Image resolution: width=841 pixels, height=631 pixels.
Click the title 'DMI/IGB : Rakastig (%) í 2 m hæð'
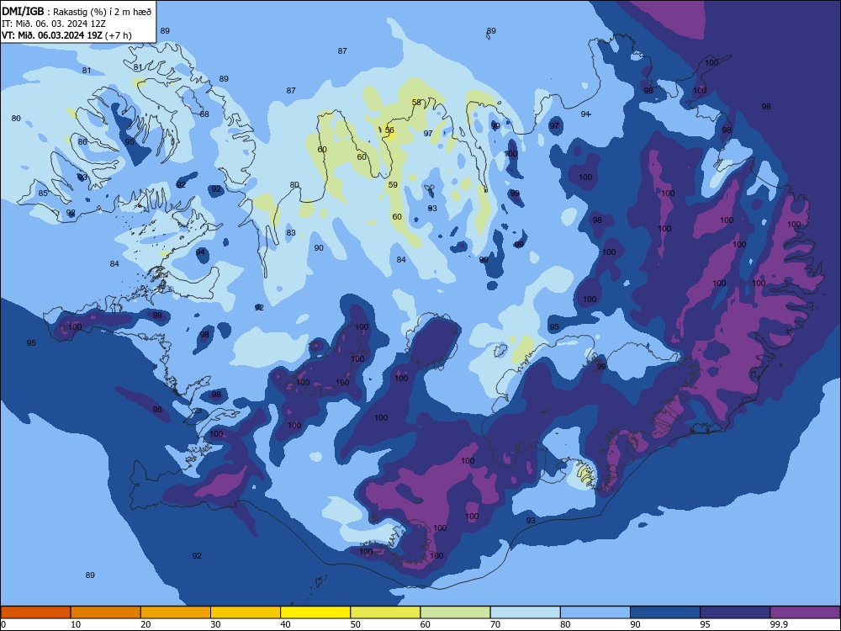pyautogui.click(x=77, y=11)
